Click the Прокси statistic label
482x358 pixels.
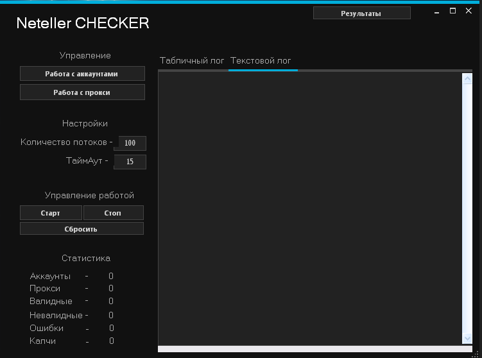click(x=45, y=289)
